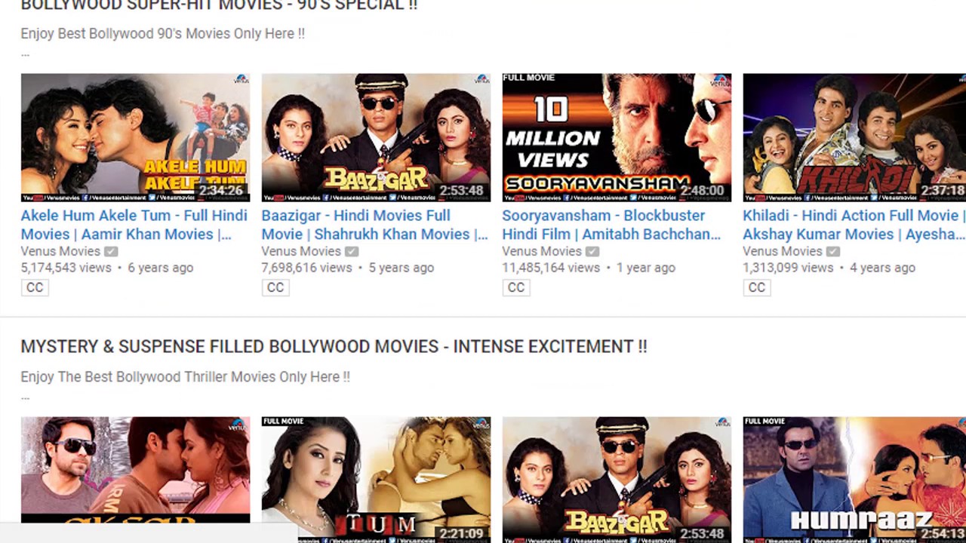Expand 90's Special section description ellipsis
The width and height of the screenshot is (966, 543).
coord(25,54)
